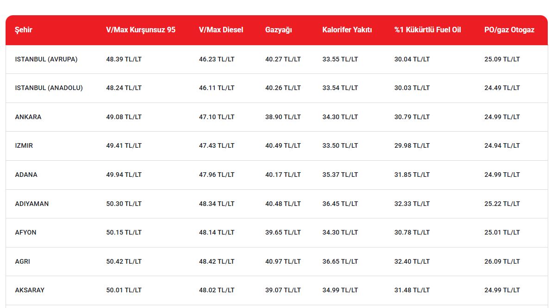551x308 pixels.
Task: Click the 40.27 TL/LT Gazyağı price
Action: coord(283,59)
